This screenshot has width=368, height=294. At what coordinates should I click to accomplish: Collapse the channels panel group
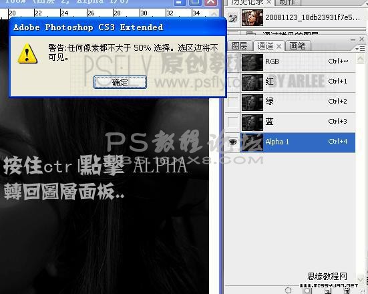coord(353,39)
